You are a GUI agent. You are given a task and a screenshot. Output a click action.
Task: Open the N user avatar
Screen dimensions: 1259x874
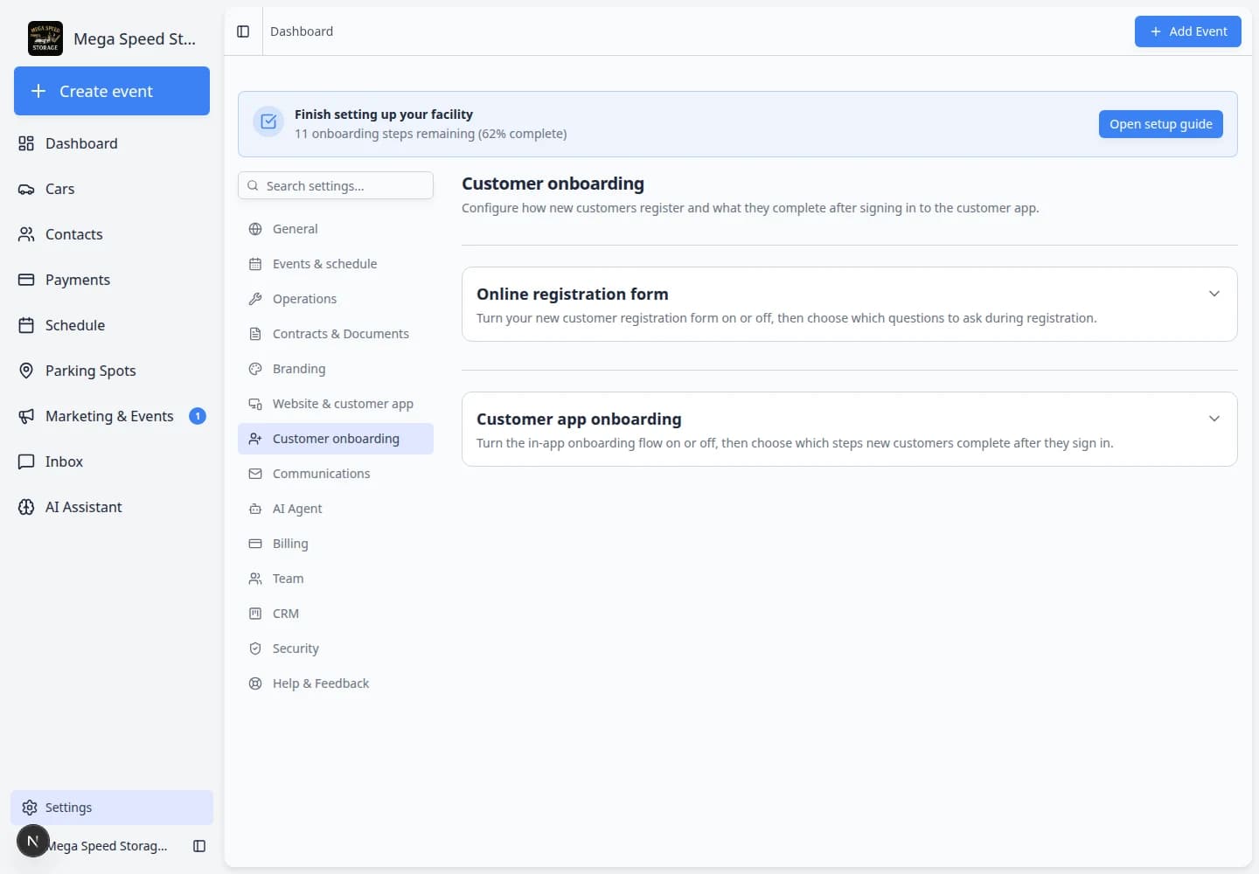tap(33, 841)
